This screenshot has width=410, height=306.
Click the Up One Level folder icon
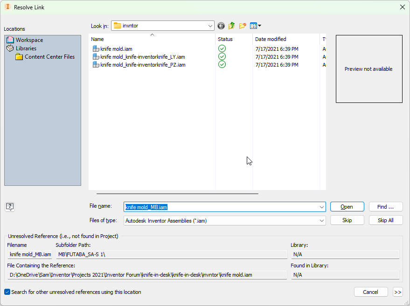coord(231,26)
